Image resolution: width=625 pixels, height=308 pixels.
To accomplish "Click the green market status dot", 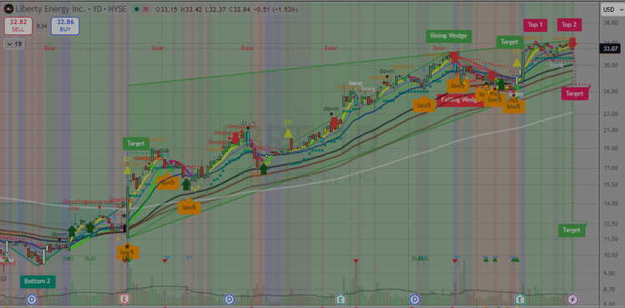I will [137, 9].
